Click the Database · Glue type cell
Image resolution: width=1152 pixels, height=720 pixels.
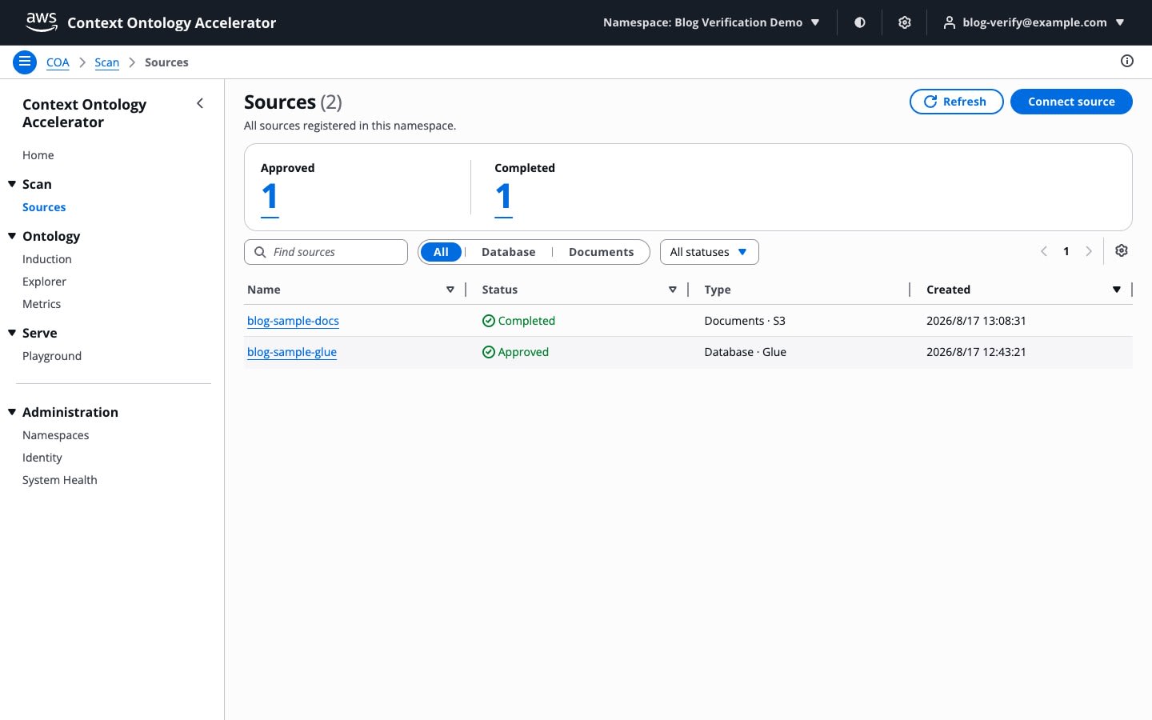(745, 352)
